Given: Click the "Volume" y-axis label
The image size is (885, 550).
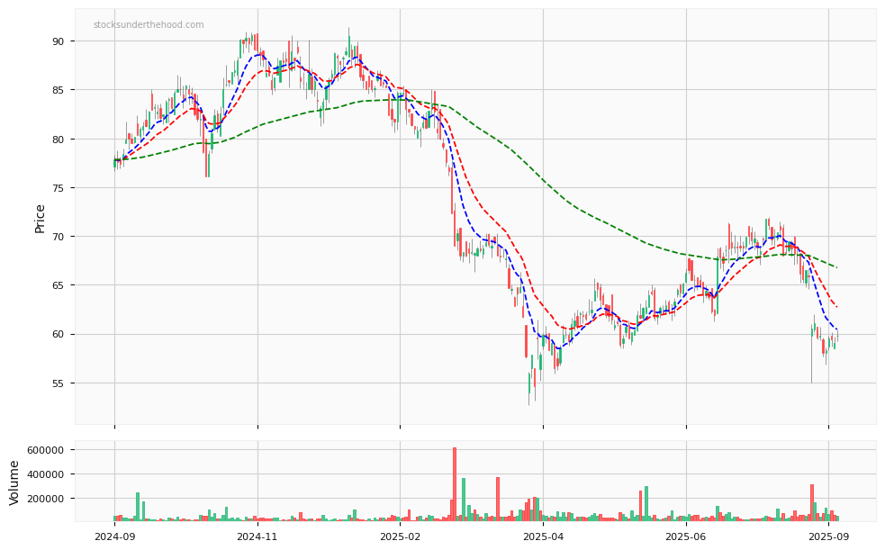Looking at the screenshot, I should pos(14,482).
